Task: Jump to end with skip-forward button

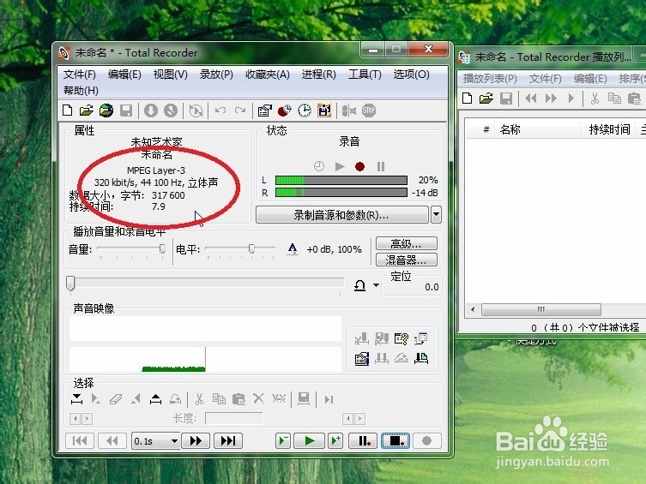Action: click(228, 441)
